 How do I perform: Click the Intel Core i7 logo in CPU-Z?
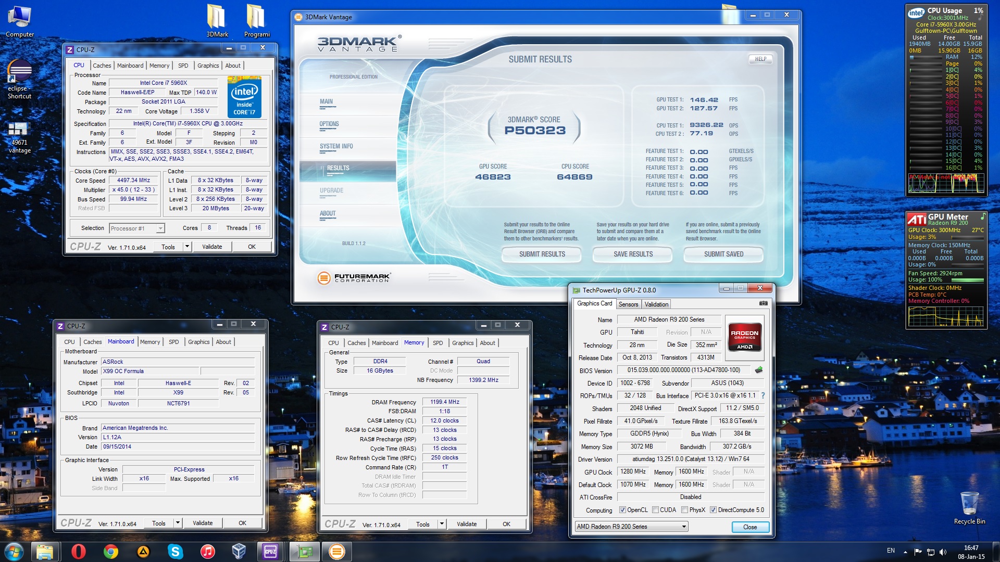[244, 97]
